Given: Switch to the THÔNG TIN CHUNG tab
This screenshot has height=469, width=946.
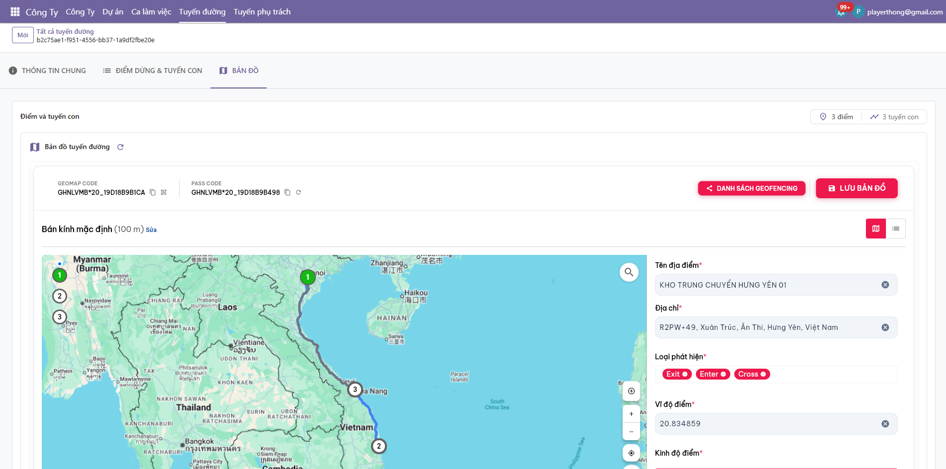Looking at the screenshot, I should tap(53, 71).
